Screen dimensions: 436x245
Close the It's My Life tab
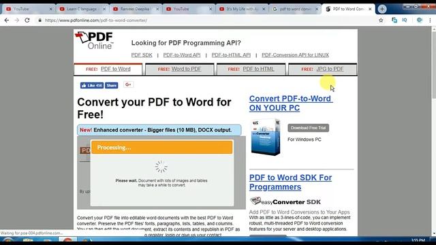point(264,9)
